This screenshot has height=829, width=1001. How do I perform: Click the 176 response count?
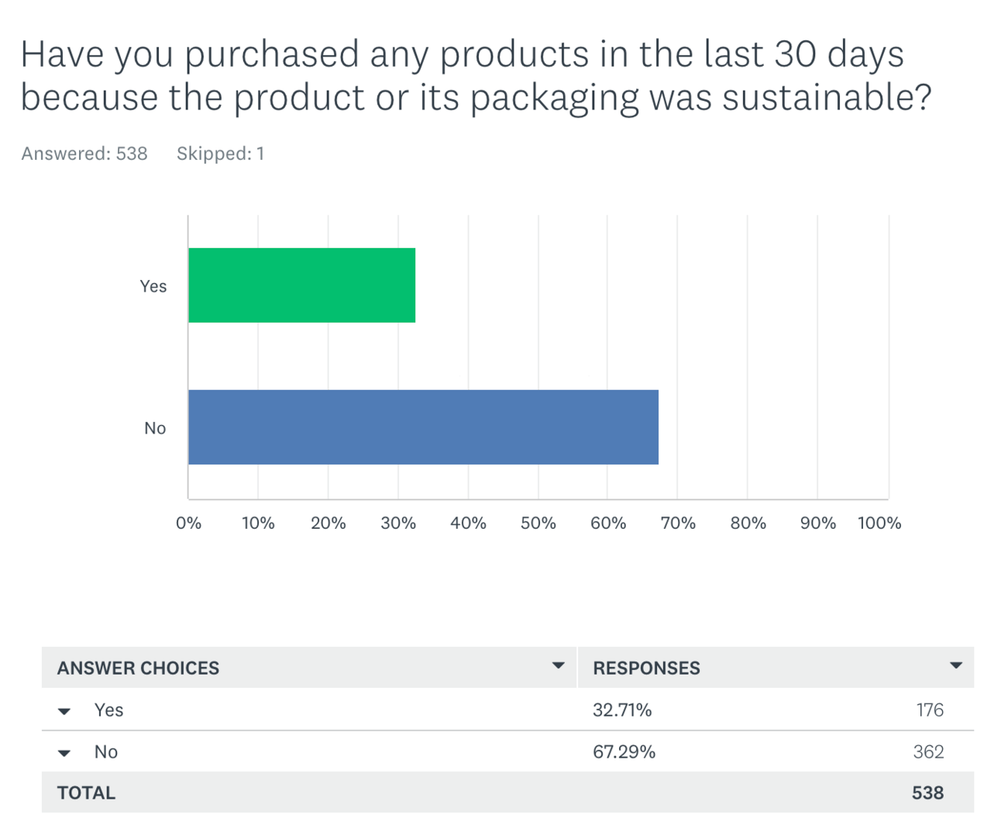click(930, 710)
